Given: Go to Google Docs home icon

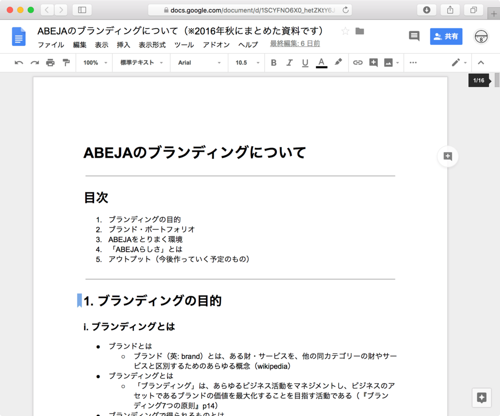Looking at the screenshot, I should pos(19,37).
